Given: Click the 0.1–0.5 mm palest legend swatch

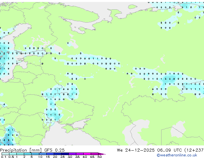Looking at the screenshot, I should (5, 154).
